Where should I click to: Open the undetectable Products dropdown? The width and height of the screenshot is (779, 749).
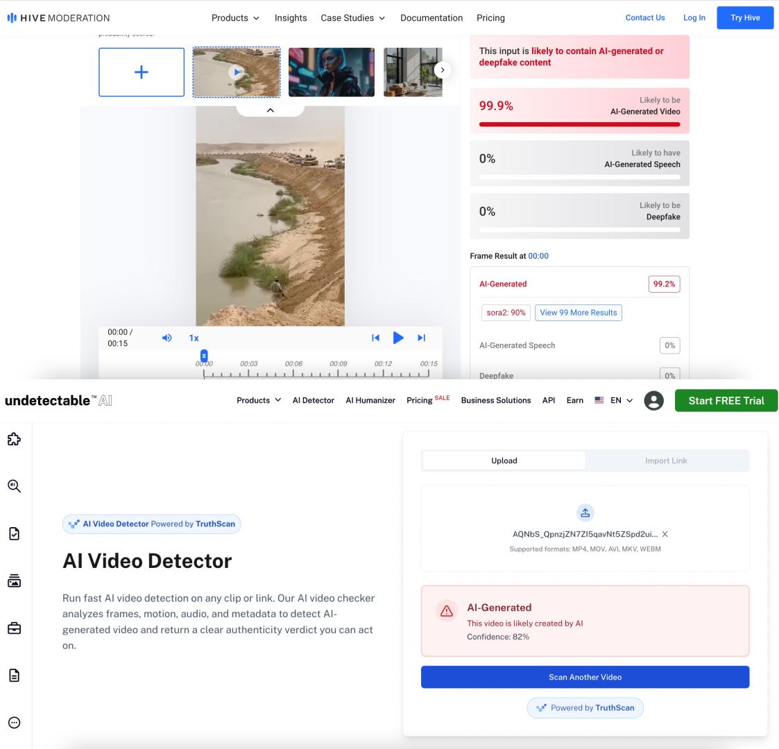tap(259, 400)
